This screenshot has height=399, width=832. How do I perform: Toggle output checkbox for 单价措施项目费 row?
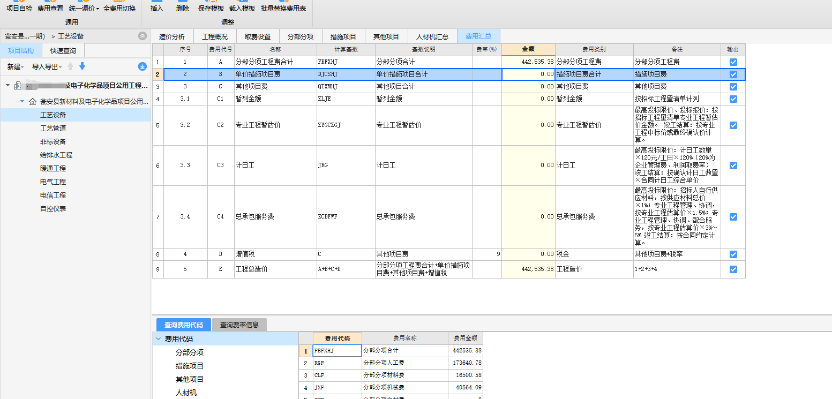click(x=733, y=74)
